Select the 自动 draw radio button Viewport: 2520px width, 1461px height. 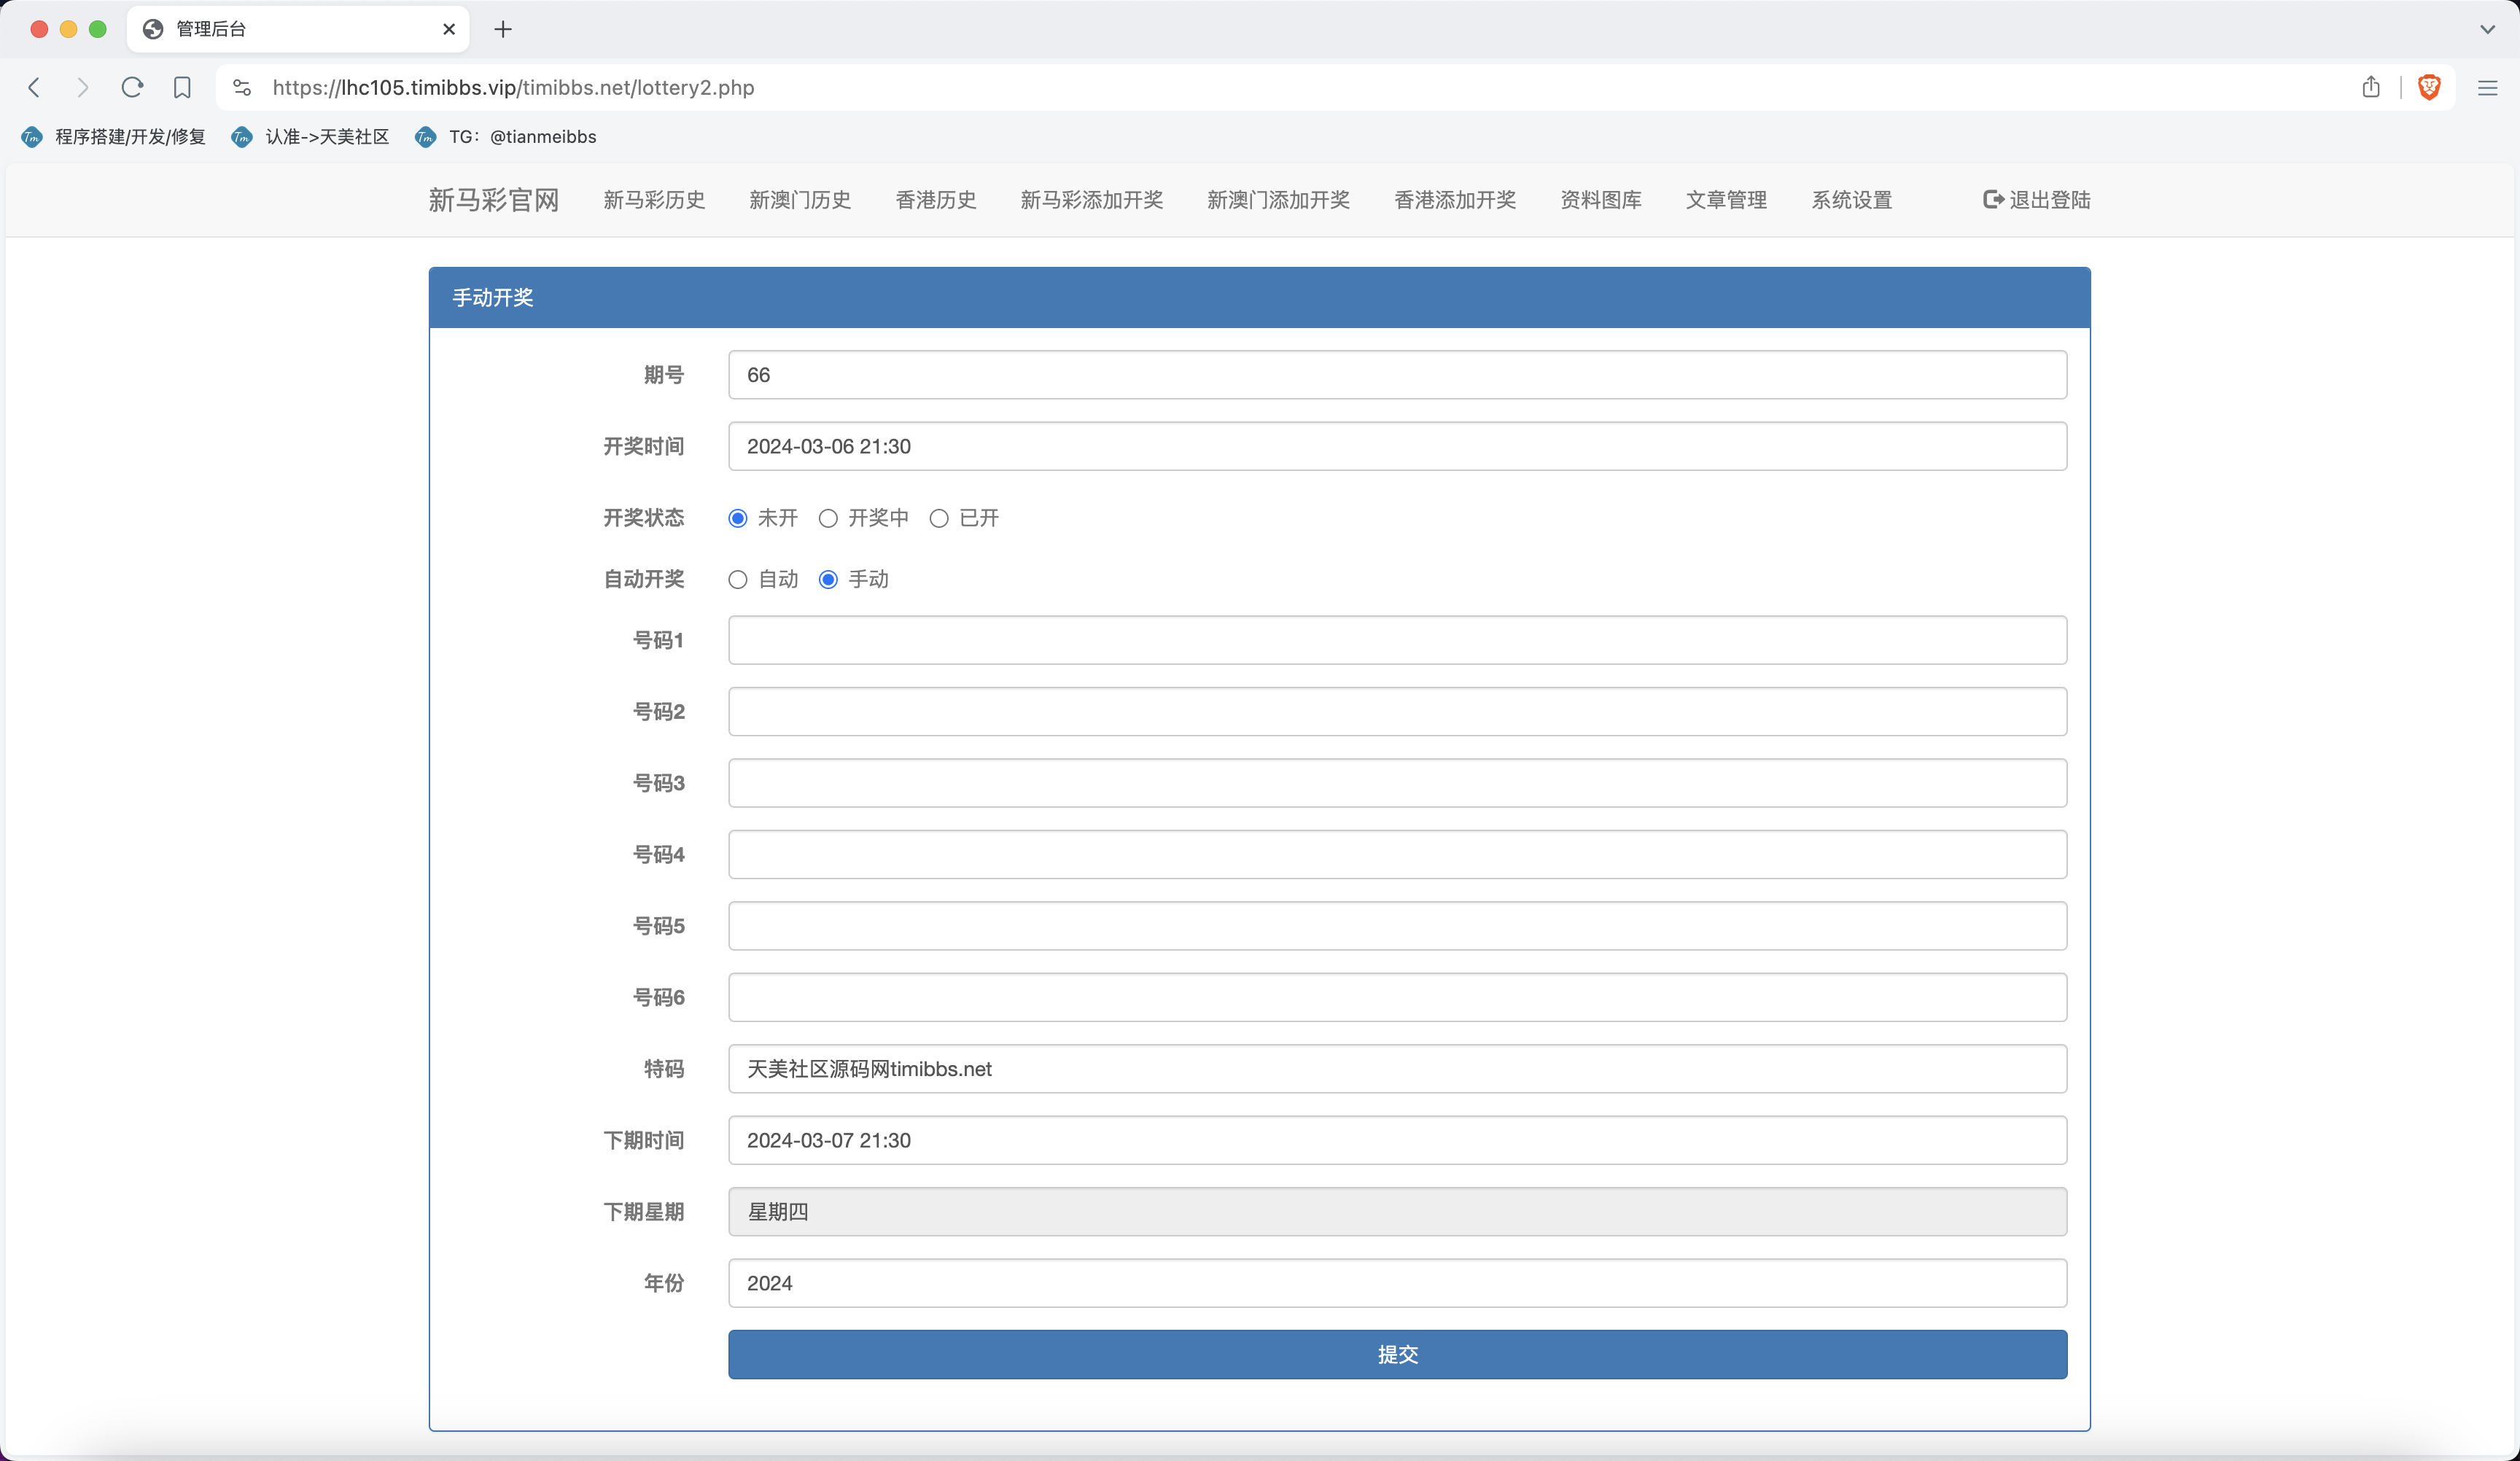tap(738, 580)
